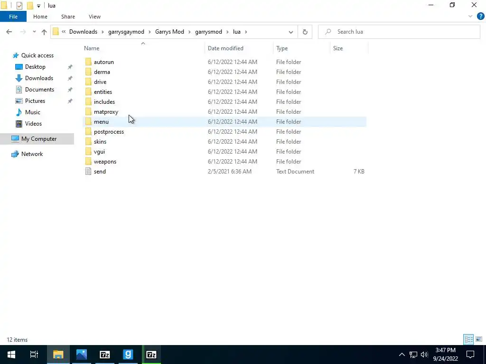Open the network status tray icon

(413, 355)
